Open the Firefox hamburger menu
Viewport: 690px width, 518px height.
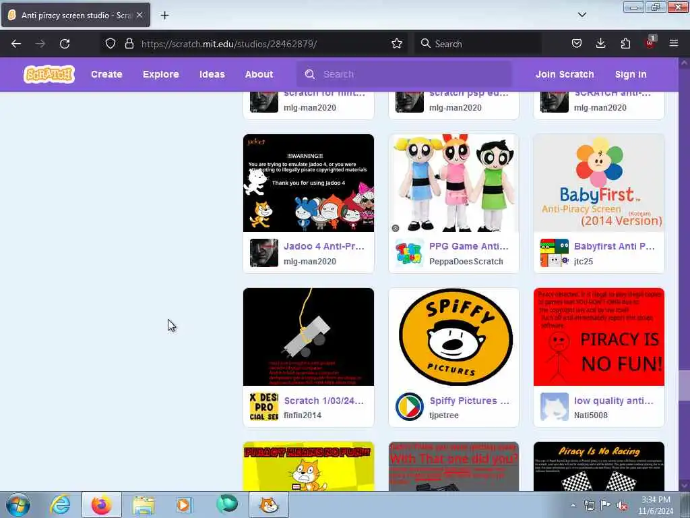[673, 44]
